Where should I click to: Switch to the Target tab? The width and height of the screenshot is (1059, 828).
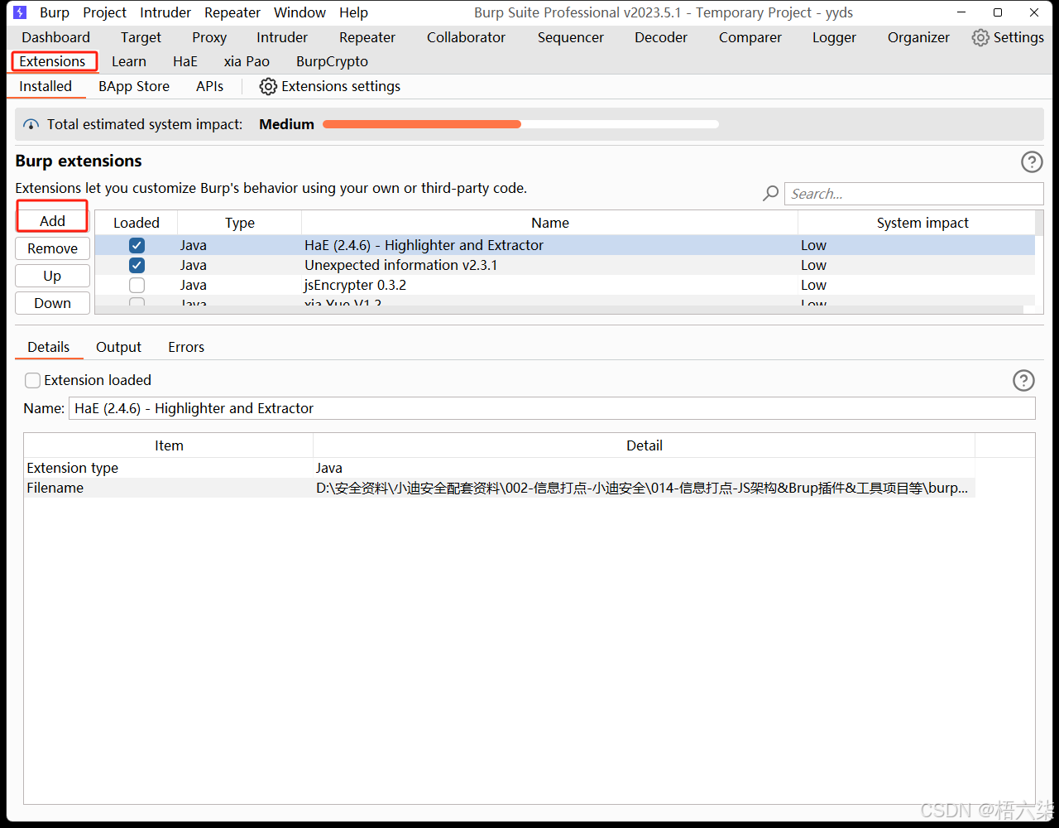click(141, 37)
